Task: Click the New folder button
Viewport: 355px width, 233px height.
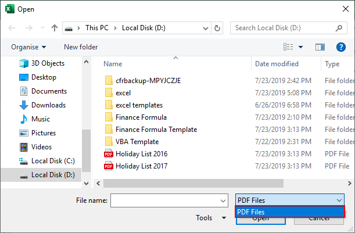Action: (x=81, y=47)
